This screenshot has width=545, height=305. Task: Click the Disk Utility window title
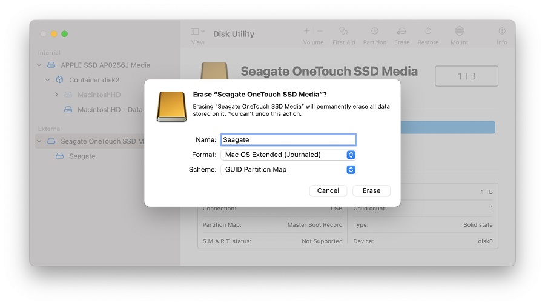click(x=234, y=34)
